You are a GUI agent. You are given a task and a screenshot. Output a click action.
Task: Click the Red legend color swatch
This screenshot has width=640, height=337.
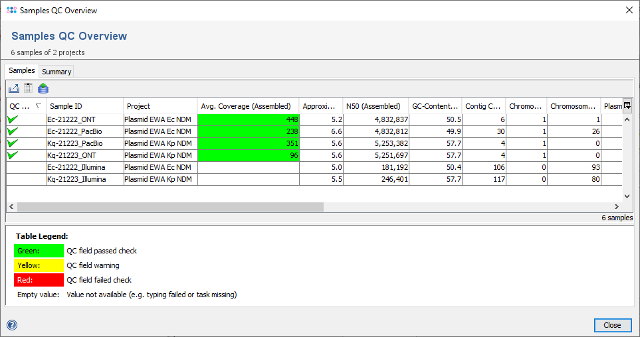pyautogui.click(x=39, y=280)
